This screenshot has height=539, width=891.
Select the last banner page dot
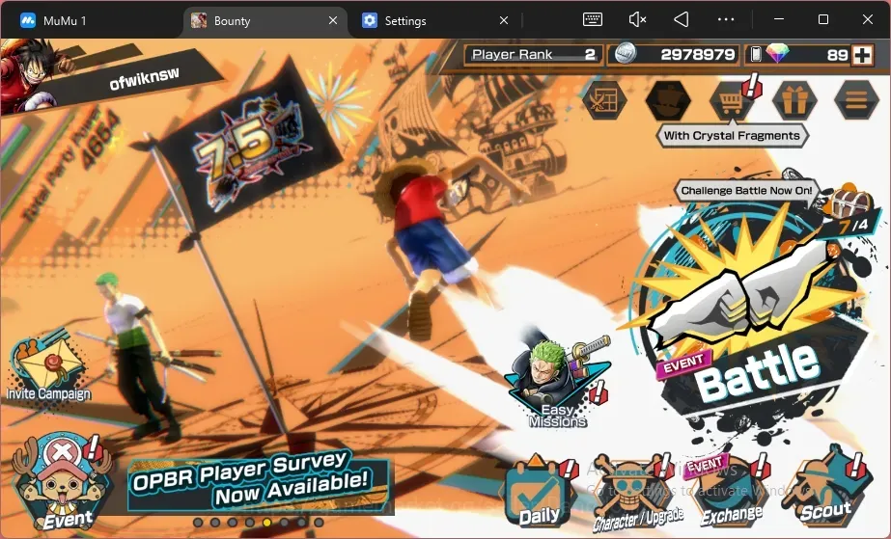(x=319, y=522)
